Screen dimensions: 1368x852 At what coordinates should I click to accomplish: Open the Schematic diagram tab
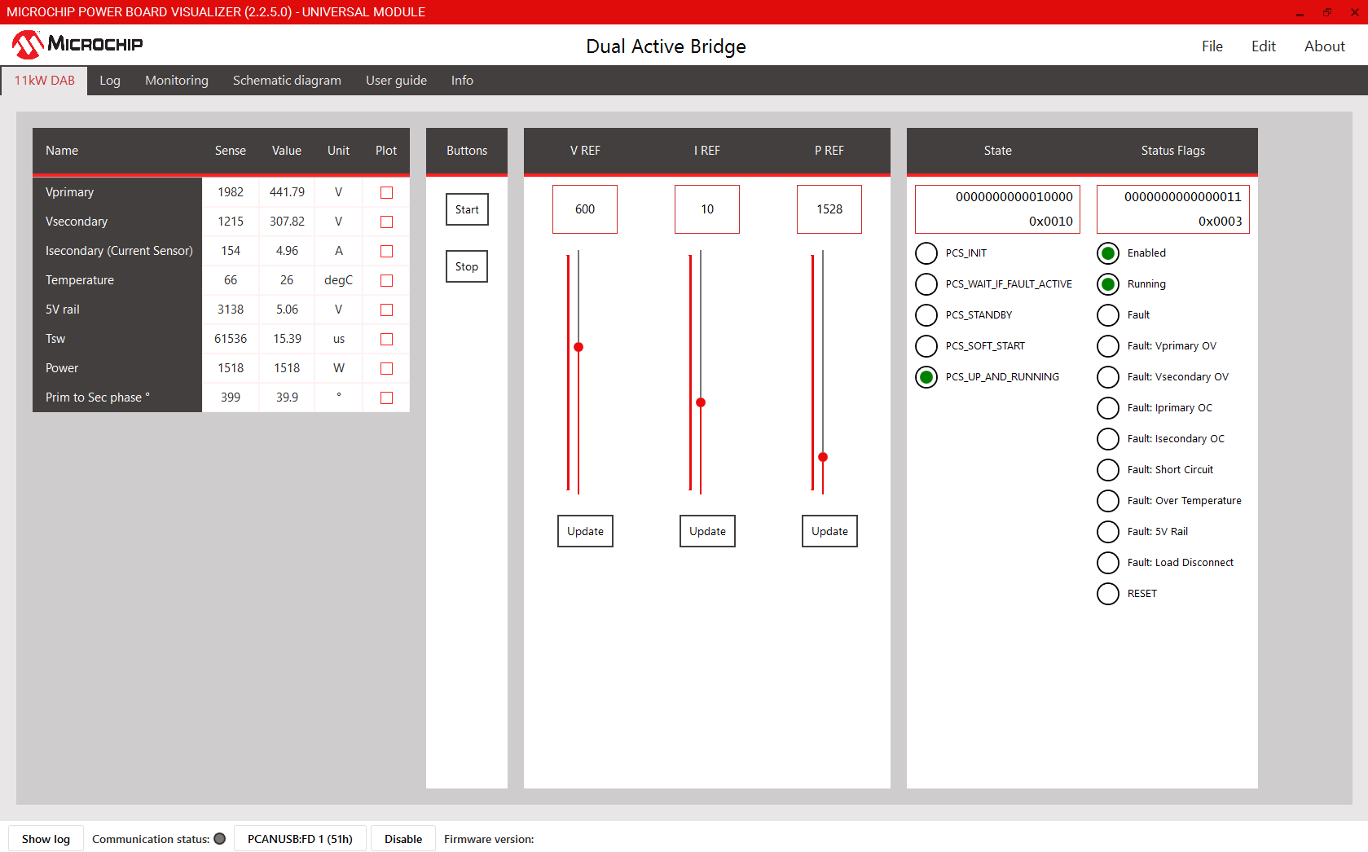click(287, 81)
